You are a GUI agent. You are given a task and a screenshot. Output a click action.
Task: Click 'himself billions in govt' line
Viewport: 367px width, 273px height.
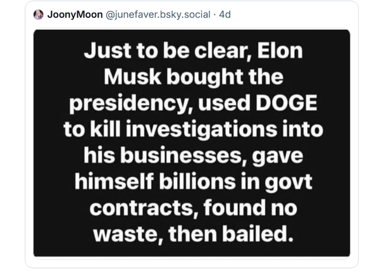[x=194, y=182]
